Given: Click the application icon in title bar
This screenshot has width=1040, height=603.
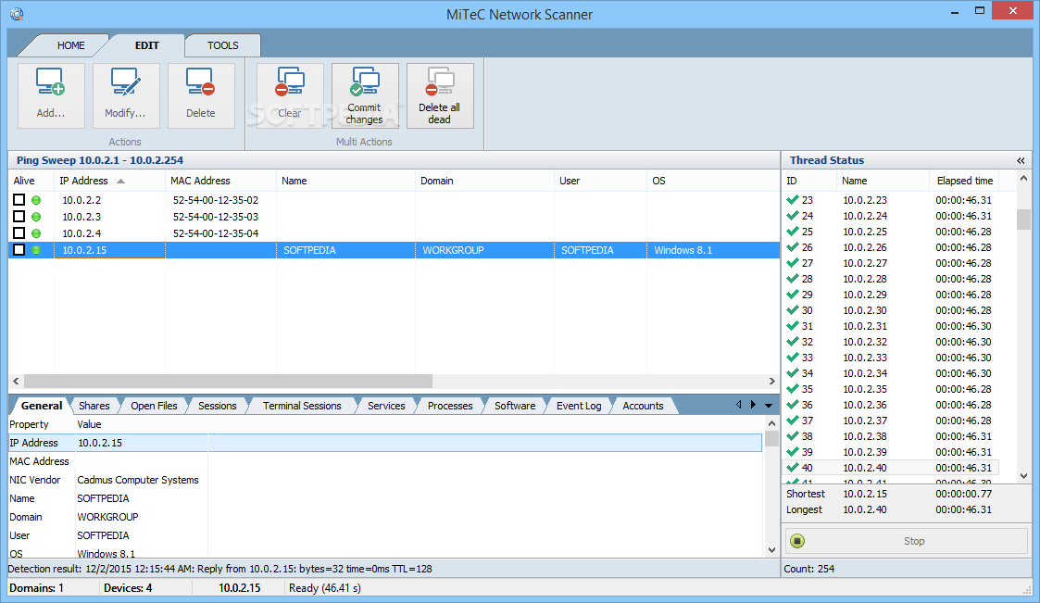Looking at the screenshot, I should click(17, 13).
